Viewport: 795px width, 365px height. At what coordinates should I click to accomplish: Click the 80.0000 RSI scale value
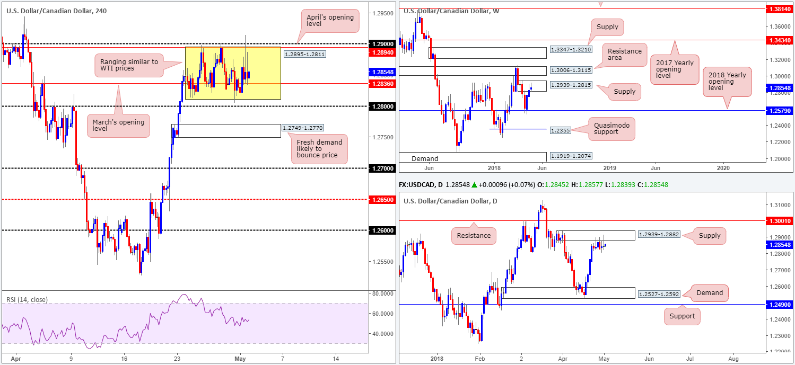pyautogui.click(x=382, y=293)
